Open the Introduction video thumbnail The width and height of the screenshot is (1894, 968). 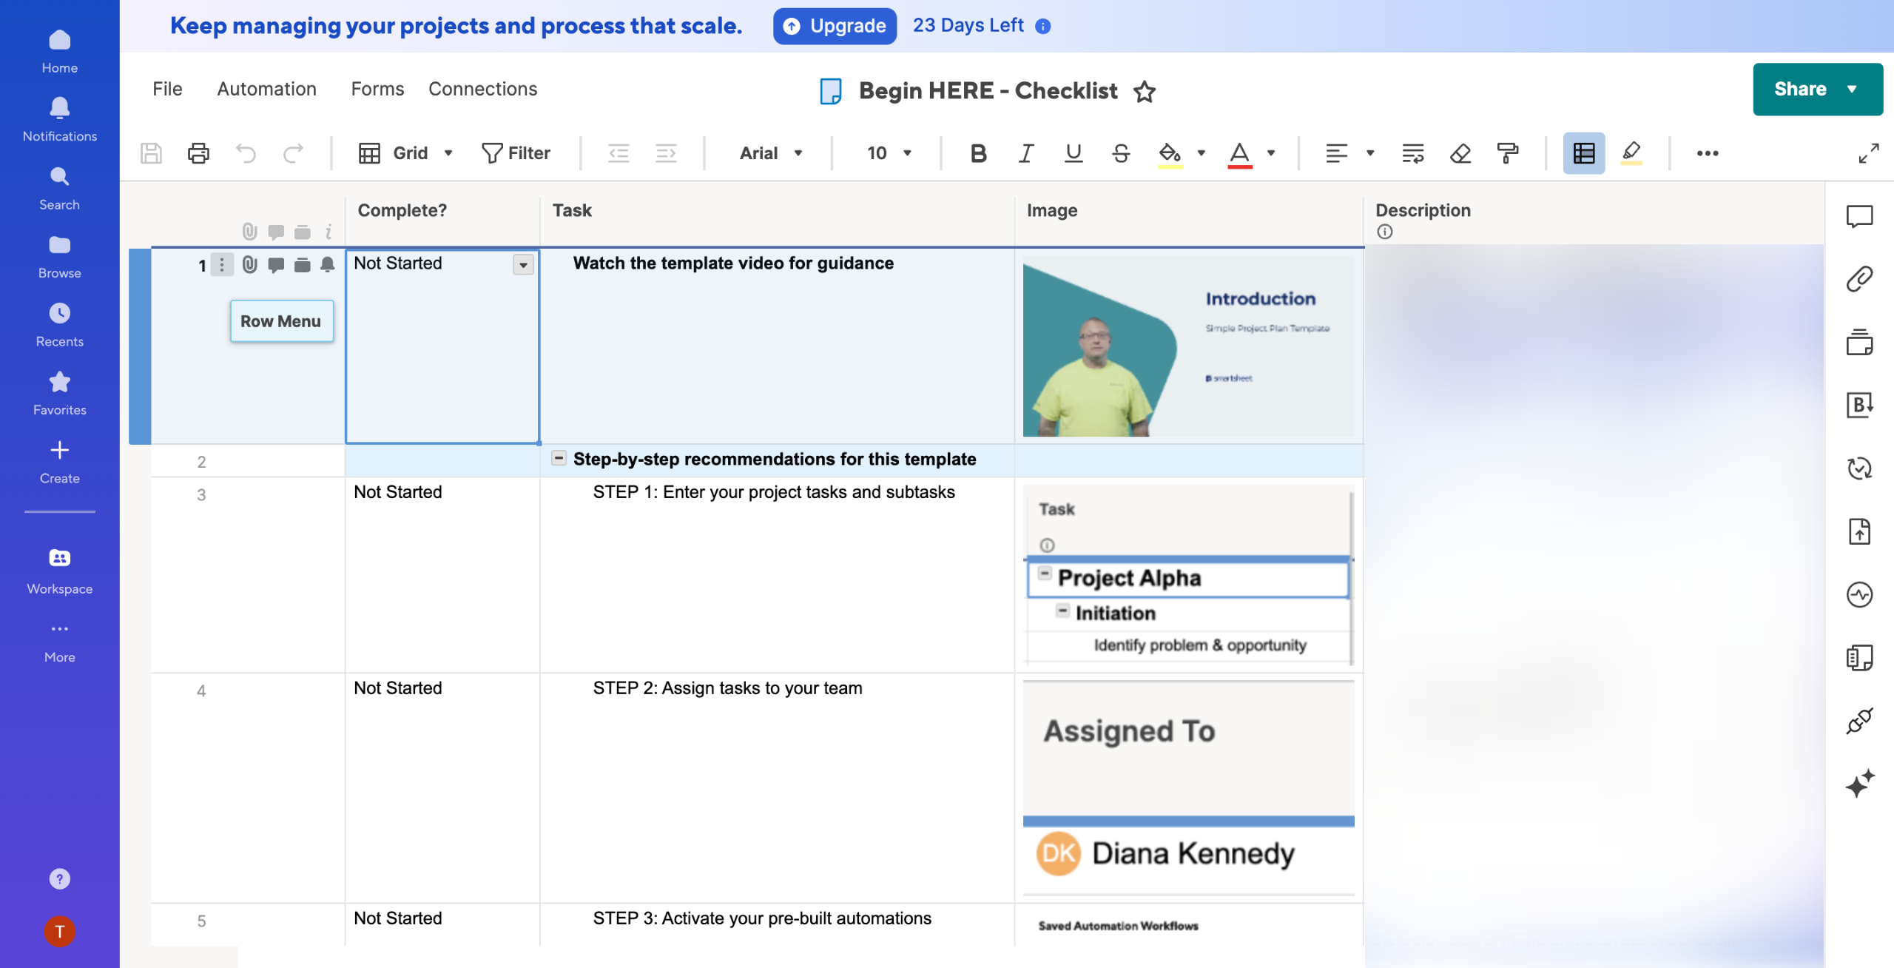tap(1188, 346)
